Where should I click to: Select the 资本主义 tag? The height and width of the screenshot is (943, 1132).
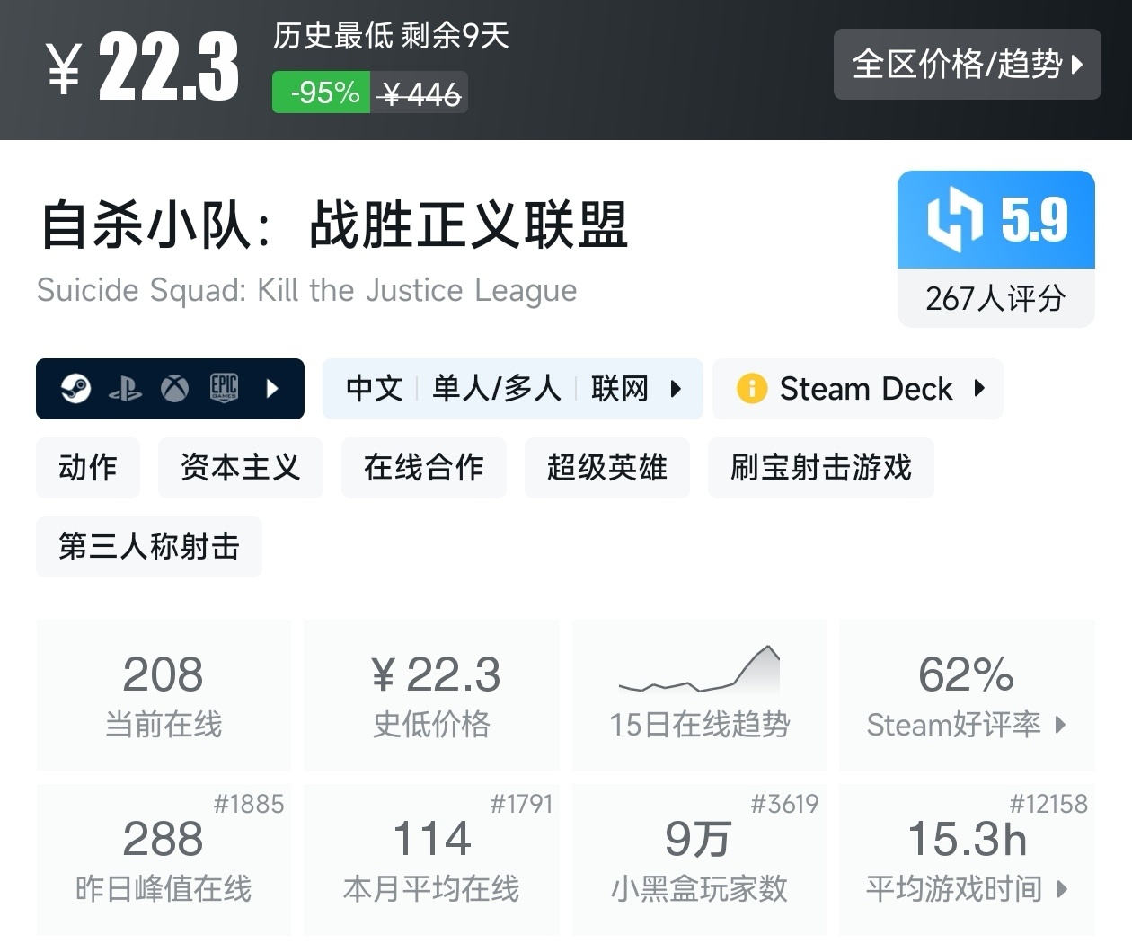pos(241,468)
